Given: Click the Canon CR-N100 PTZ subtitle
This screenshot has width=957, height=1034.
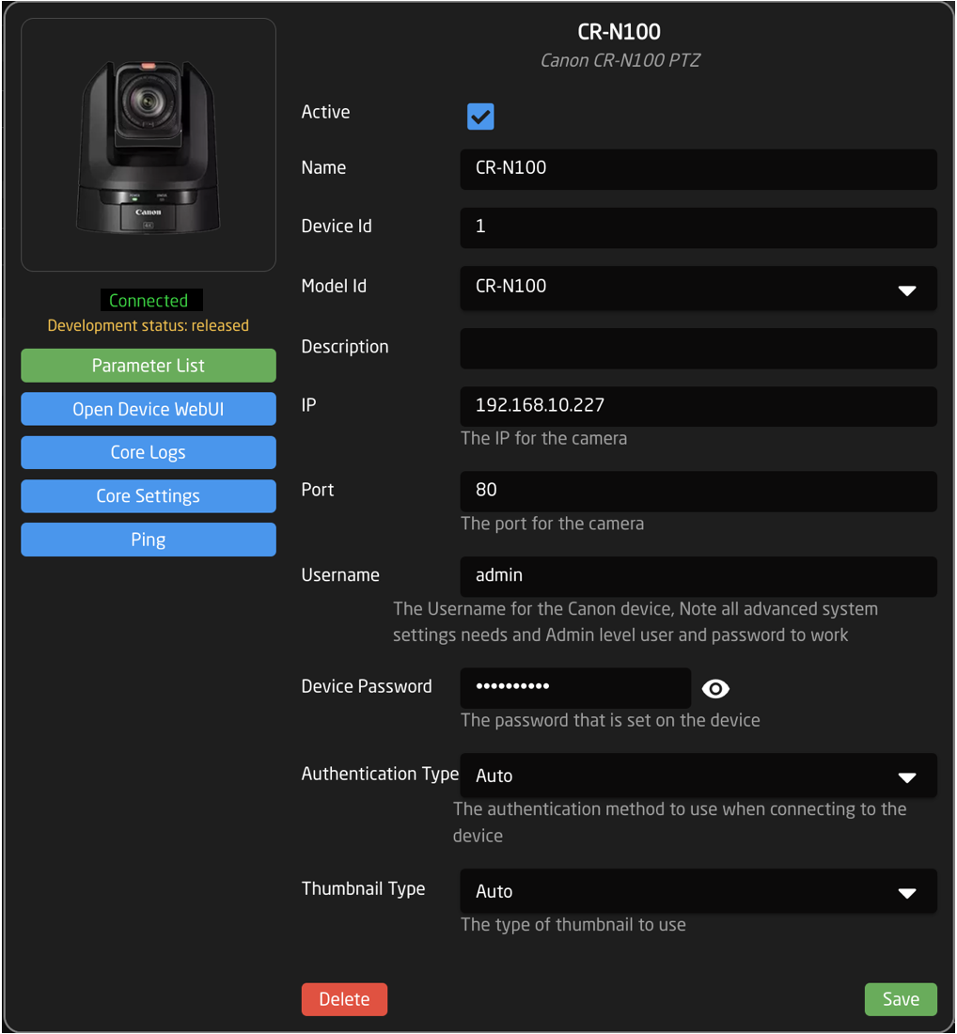Looking at the screenshot, I should (620, 61).
